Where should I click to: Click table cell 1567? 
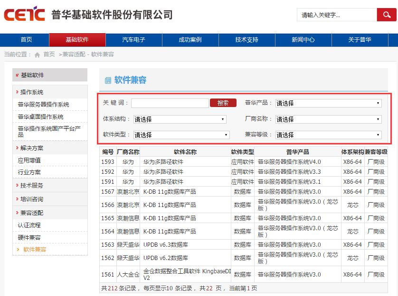point(108,192)
